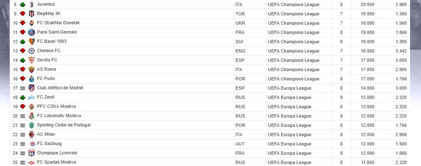Image resolution: width=421 pixels, height=166 pixels.
Task: Click the FC Basel 1893 crest
Action: tap(32, 42)
